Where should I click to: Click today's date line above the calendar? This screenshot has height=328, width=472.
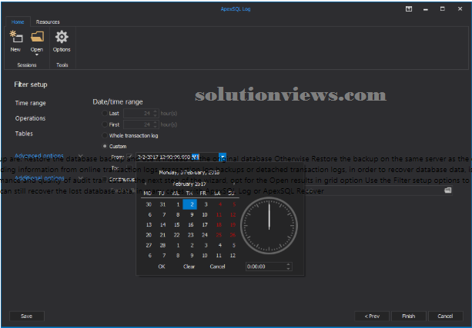[189, 172]
